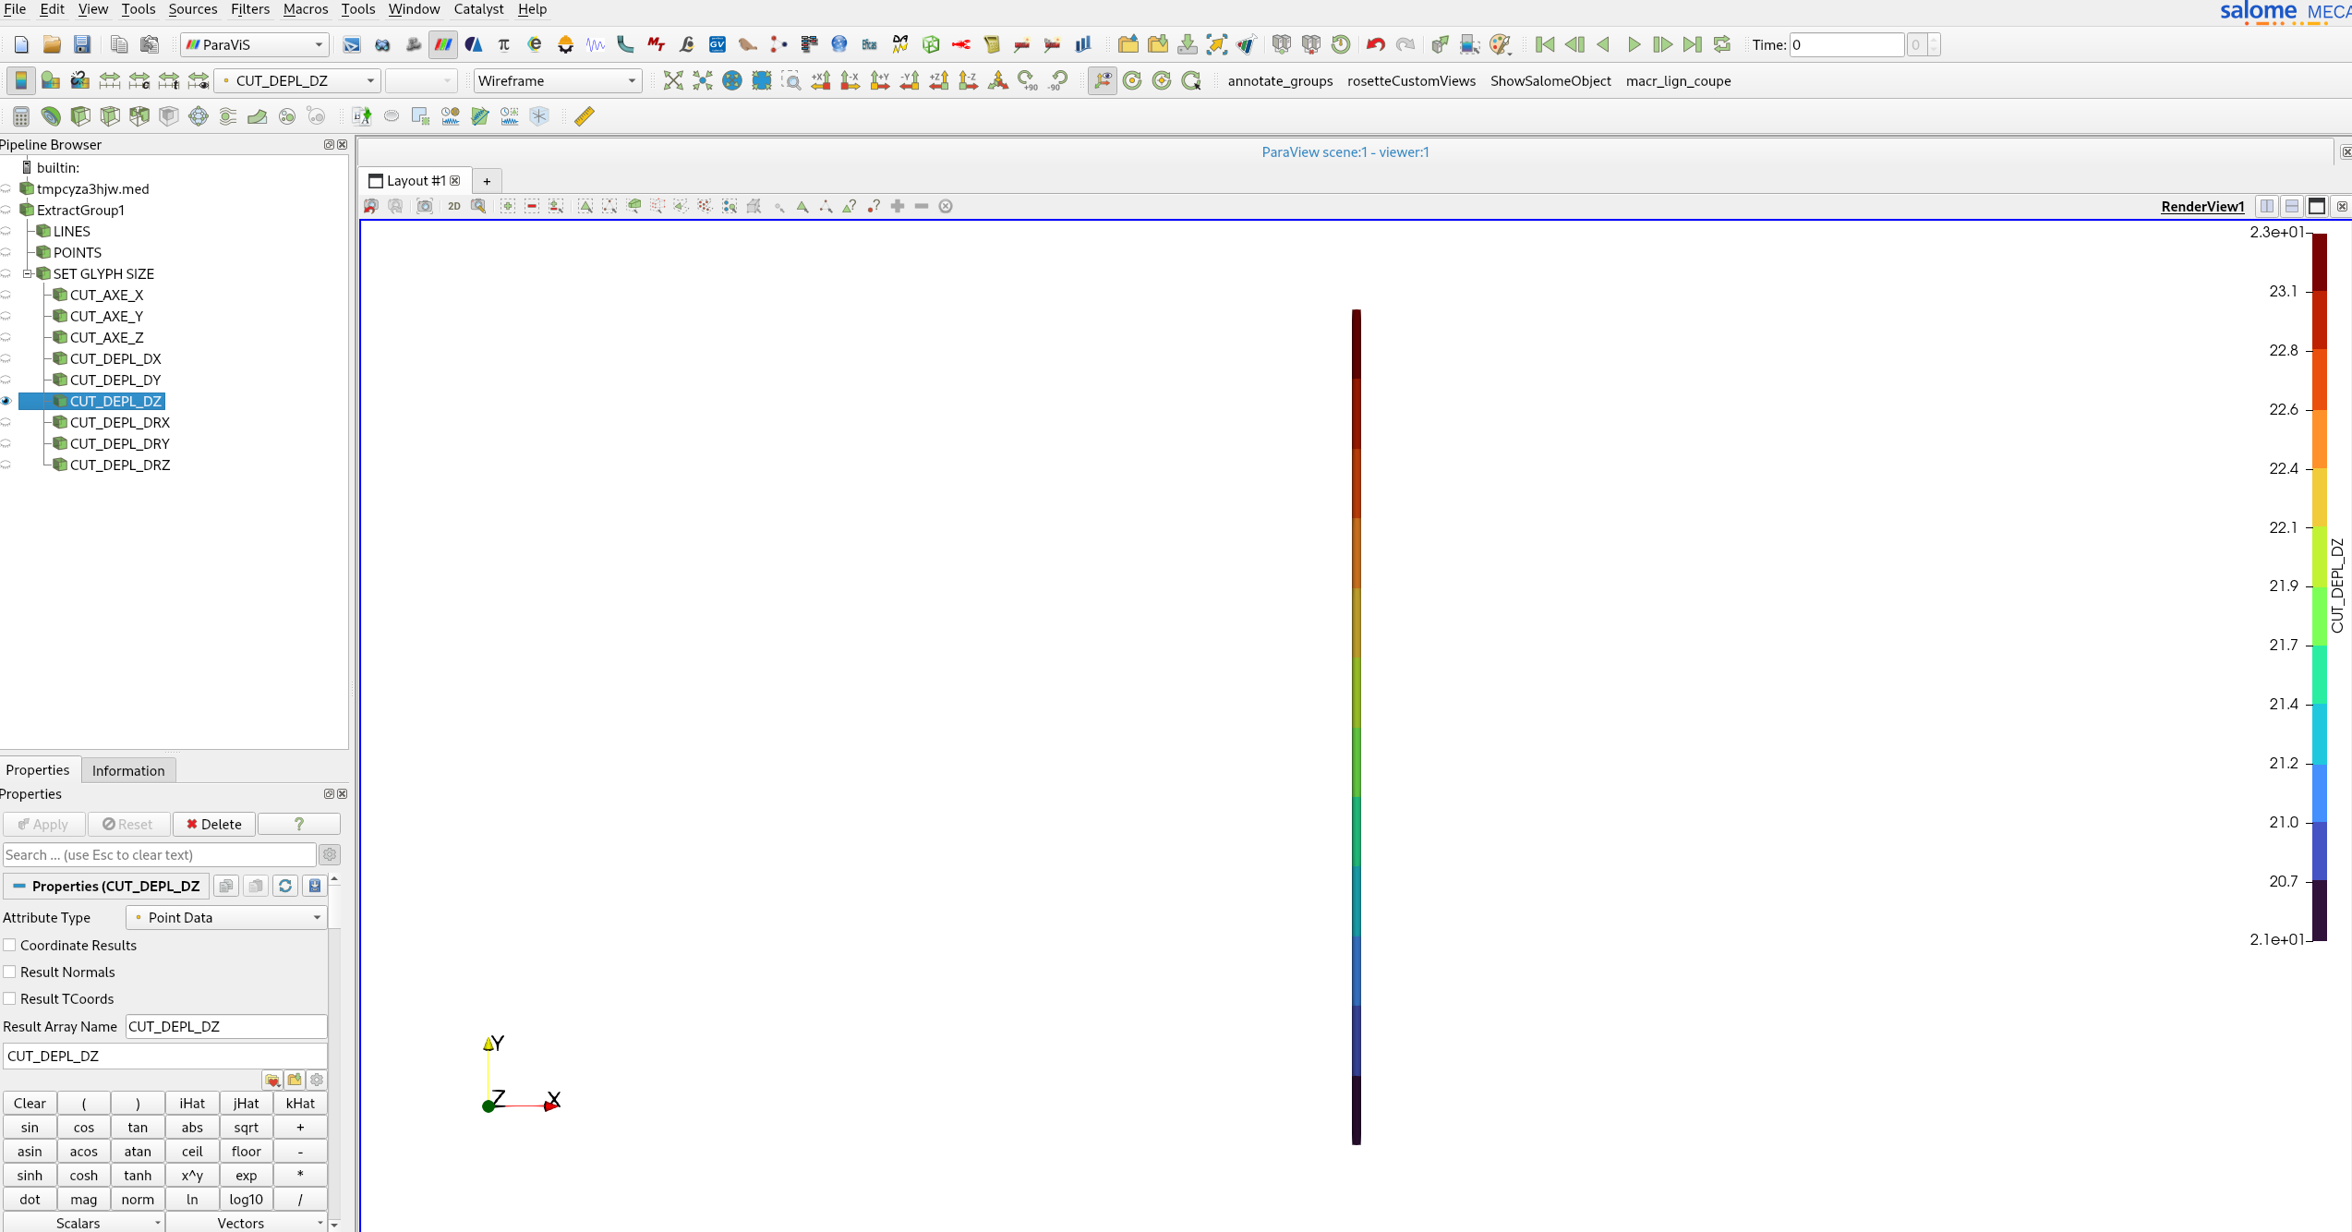The height and width of the screenshot is (1232, 2352).
Task: Increment the time step spinner
Action: 1934,39
